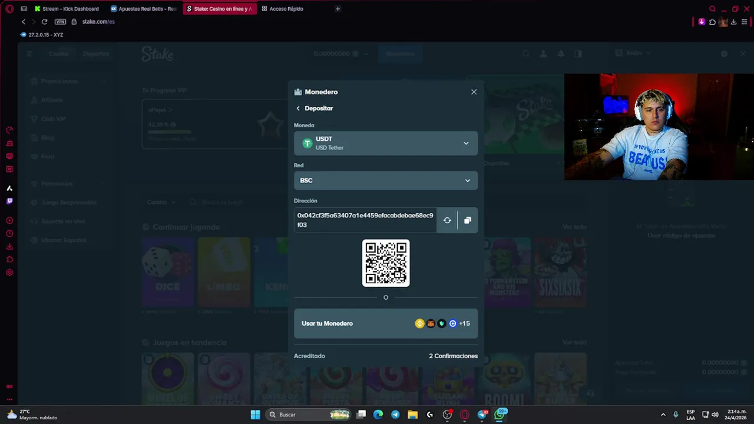The height and width of the screenshot is (424, 754).
Task: Click the Opera GX logo menu
Action: click(9, 9)
